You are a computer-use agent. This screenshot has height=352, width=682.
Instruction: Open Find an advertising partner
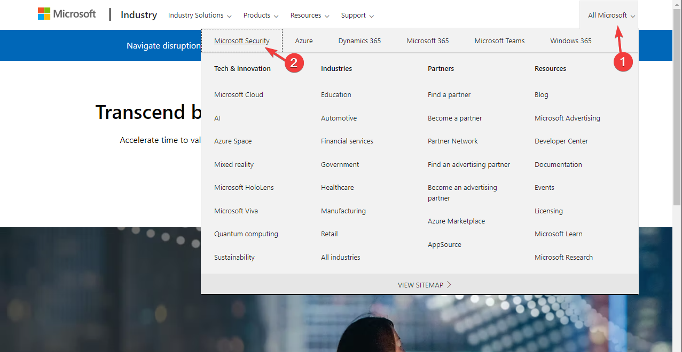469,165
